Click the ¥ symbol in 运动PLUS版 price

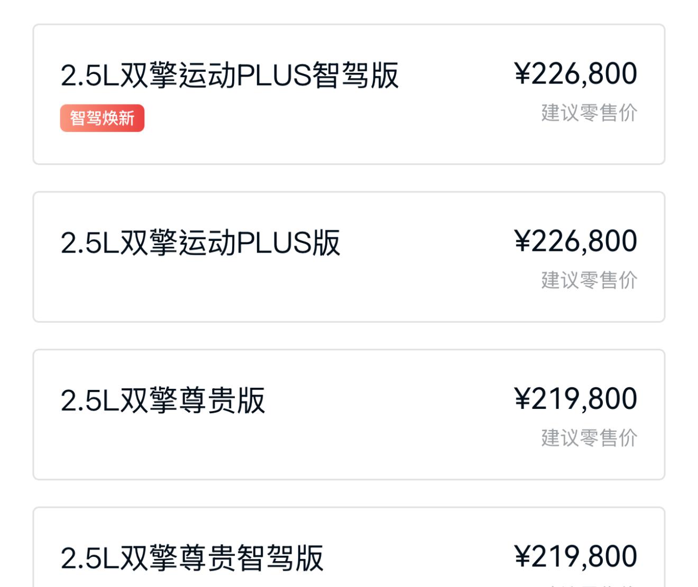pyautogui.click(x=522, y=241)
